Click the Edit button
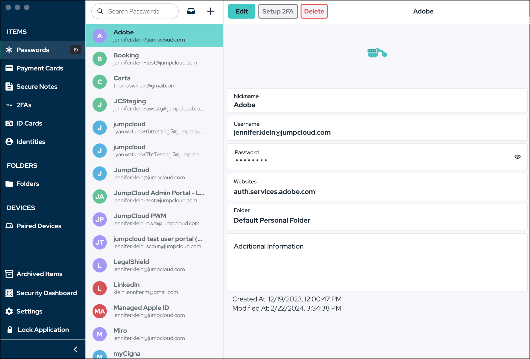The height and width of the screenshot is (359, 530). pos(241,11)
